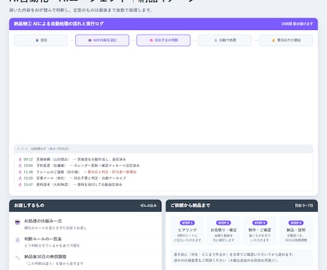Screen dimensions: 327x270
Task: Click the 納品・説明 step title
Action: point(296,230)
